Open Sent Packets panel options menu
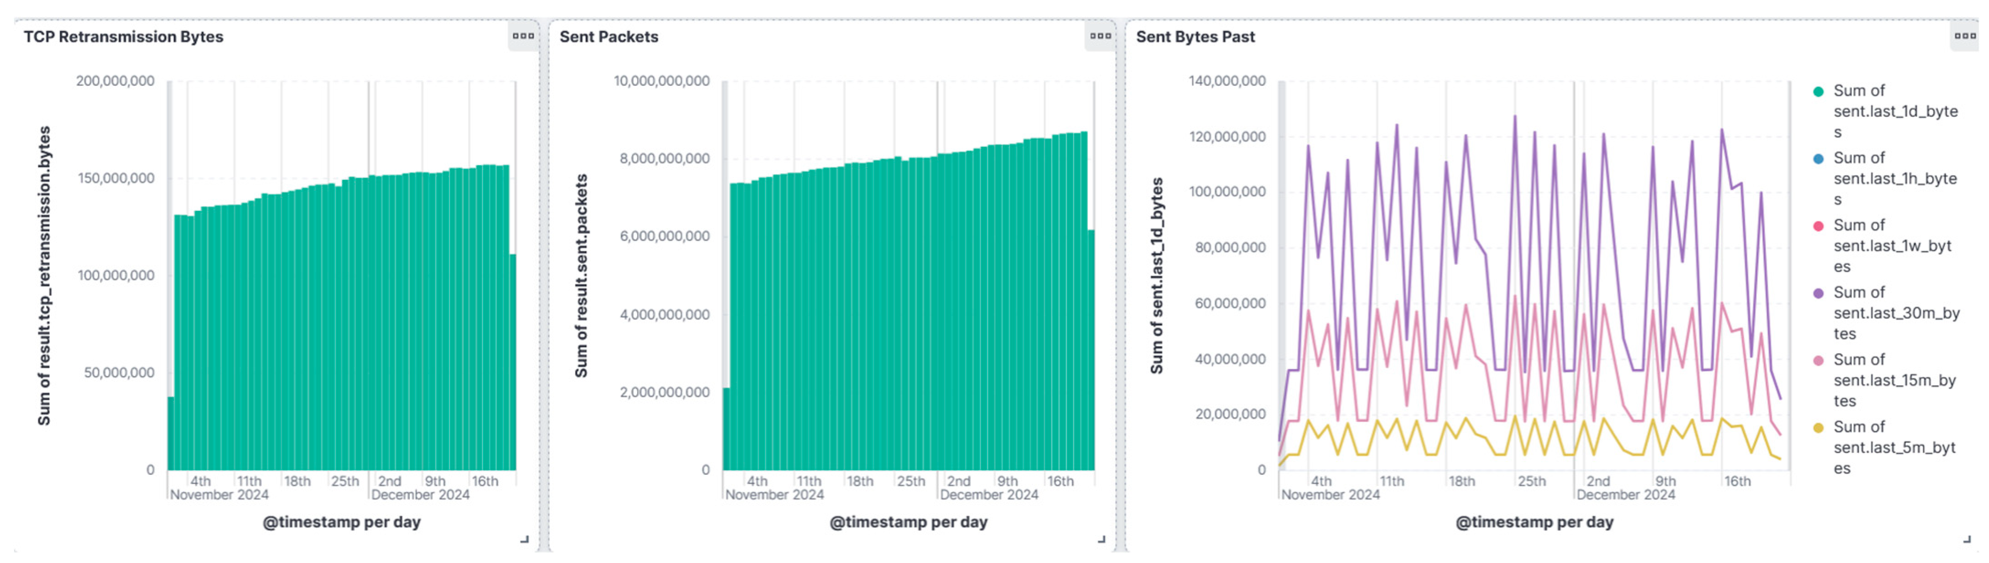Screen dimensions: 1989x563 click(x=1100, y=36)
